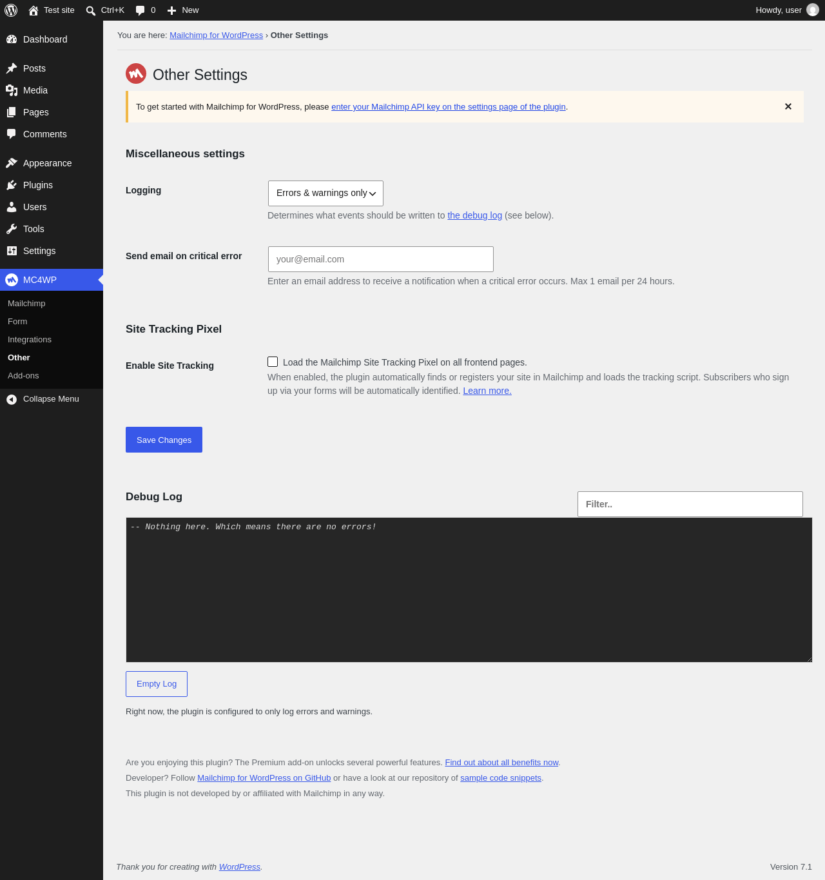Open the Users menu item label
The height and width of the screenshot is (880, 825).
coord(35,207)
